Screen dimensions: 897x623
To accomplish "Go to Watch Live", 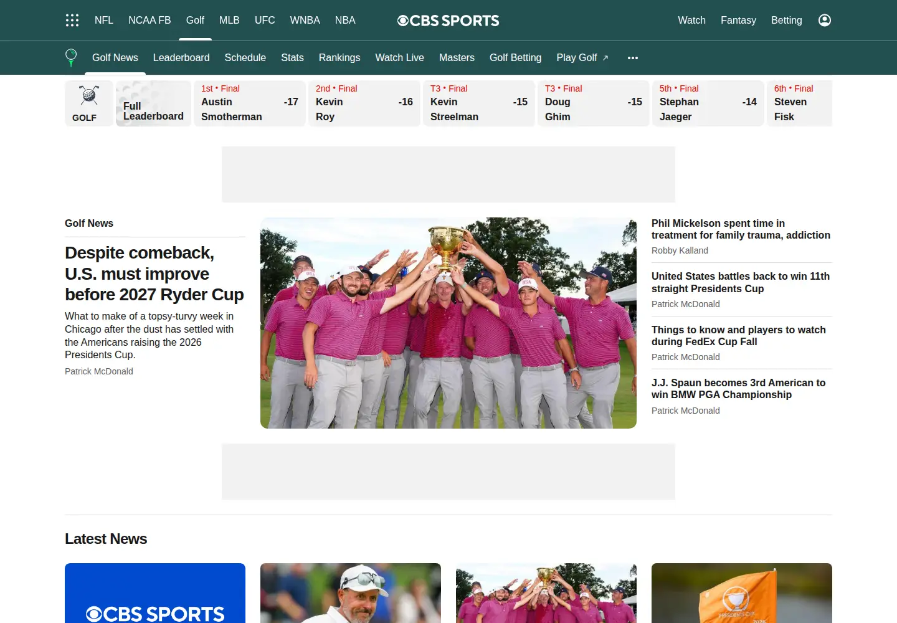I will tap(399, 57).
